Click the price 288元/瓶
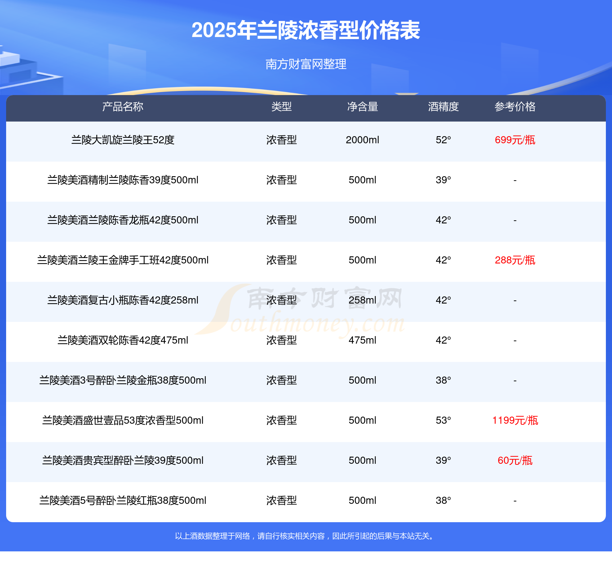This screenshot has height=567, width=612. tap(515, 260)
